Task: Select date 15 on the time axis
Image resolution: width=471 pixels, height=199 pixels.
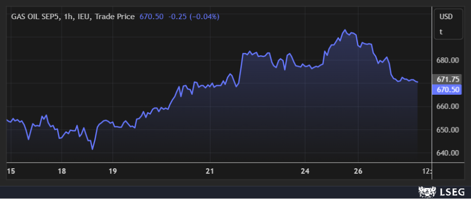Action: pyautogui.click(x=11, y=171)
